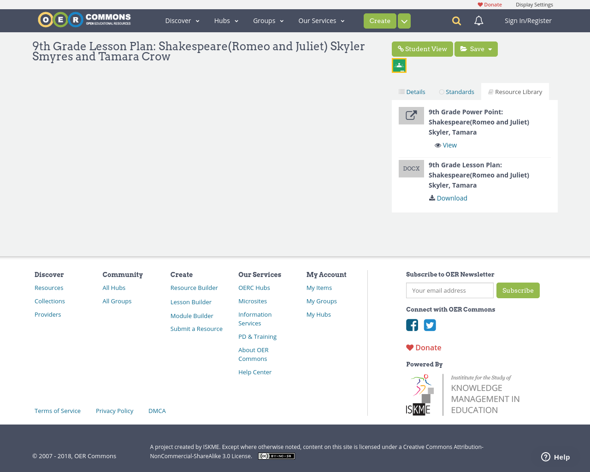Expand the Discover menu

(182, 21)
